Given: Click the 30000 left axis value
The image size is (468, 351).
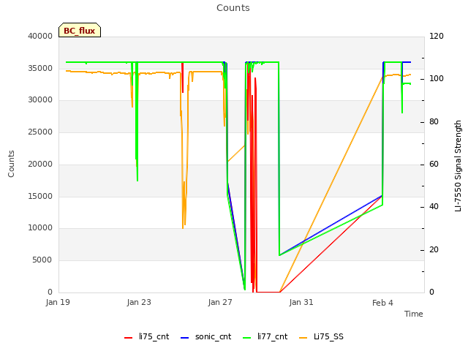Looking at the screenshot, I should (x=40, y=100).
